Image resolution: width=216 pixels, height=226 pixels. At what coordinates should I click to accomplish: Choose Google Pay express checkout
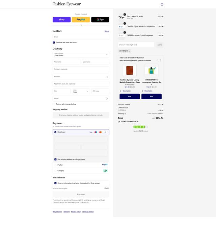(x=100, y=20)
